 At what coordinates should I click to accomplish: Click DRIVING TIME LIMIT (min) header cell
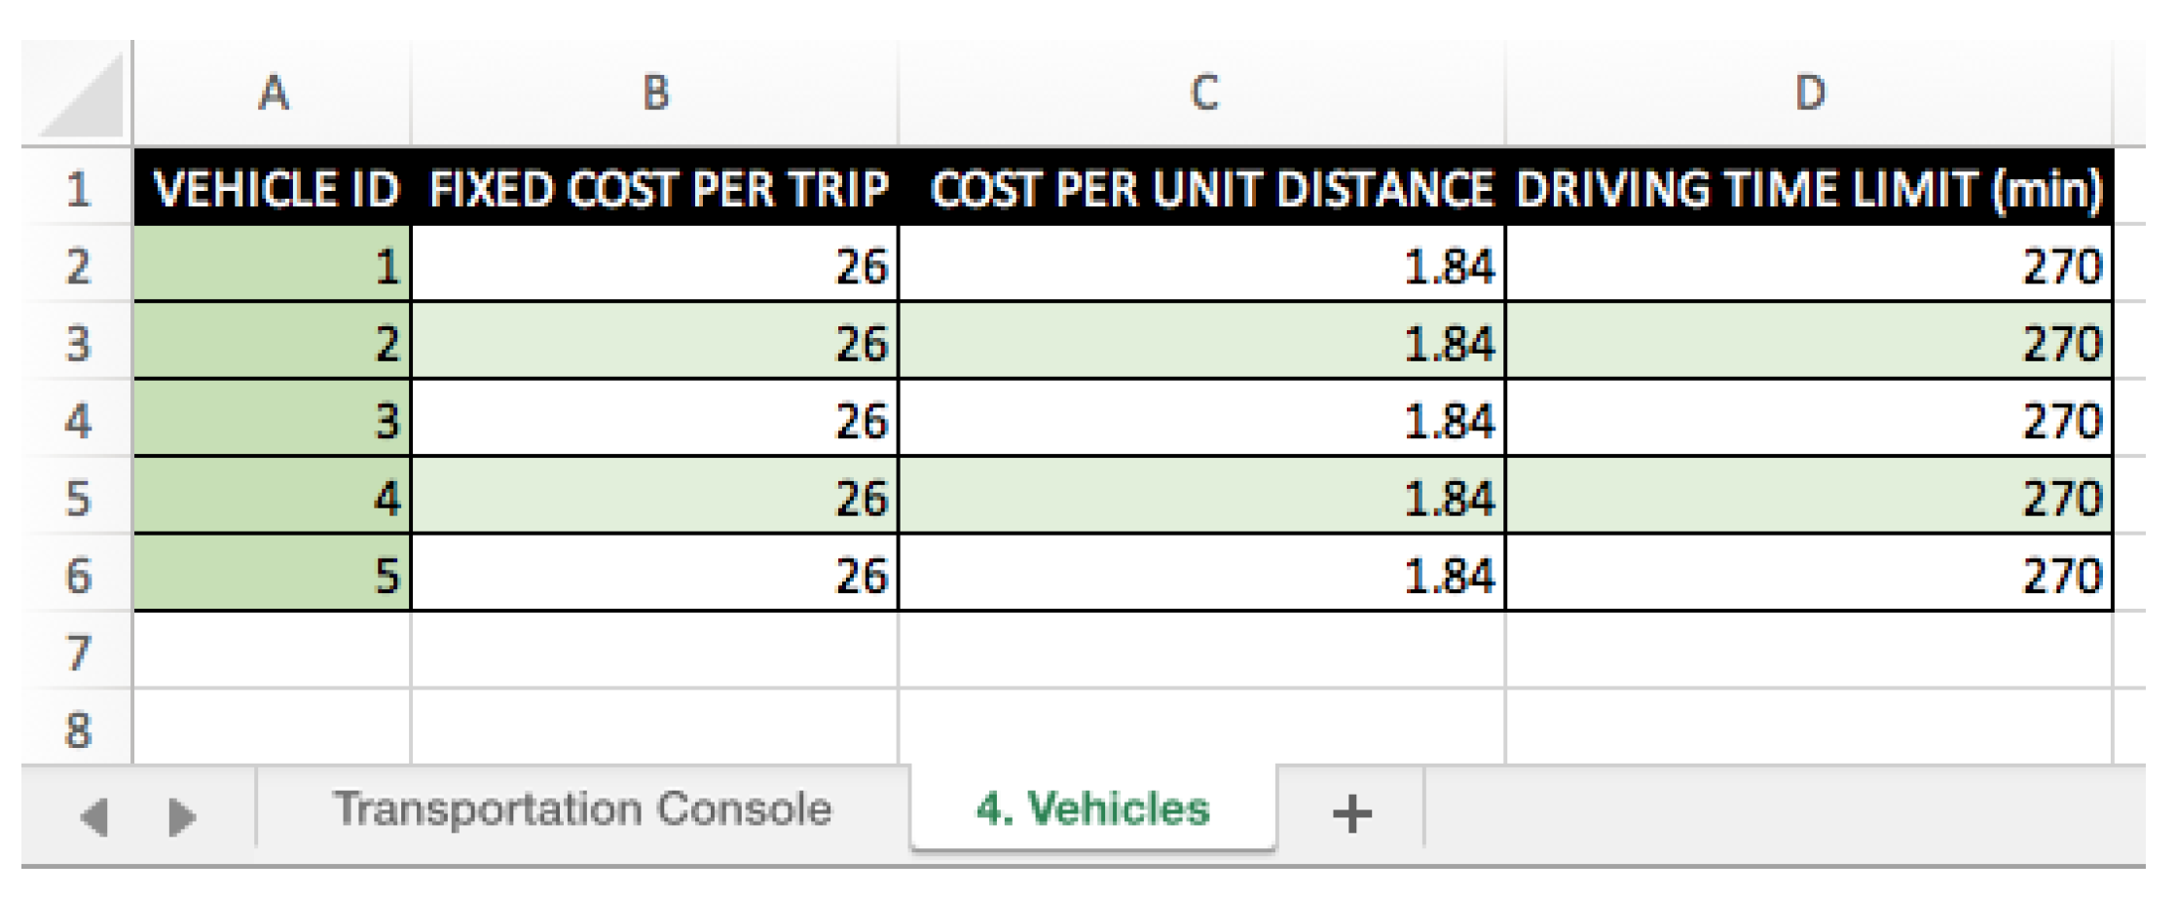[1809, 188]
